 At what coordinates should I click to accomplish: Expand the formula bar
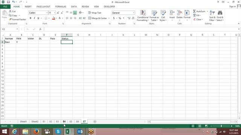coord(239,29)
